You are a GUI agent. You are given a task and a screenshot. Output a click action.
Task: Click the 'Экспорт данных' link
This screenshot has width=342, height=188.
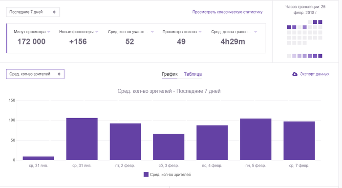pyautogui.click(x=315, y=74)
